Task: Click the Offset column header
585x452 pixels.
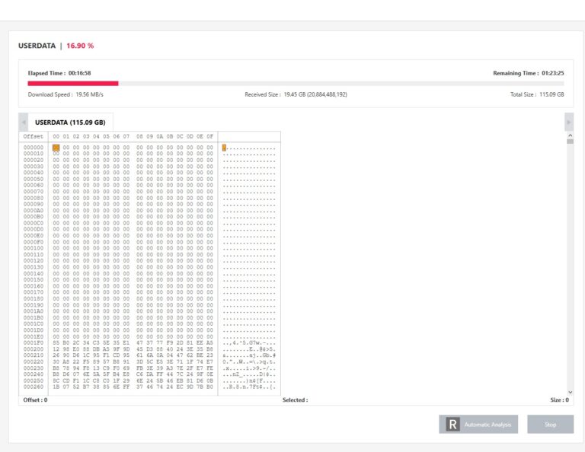Action: tap(34, 136)
